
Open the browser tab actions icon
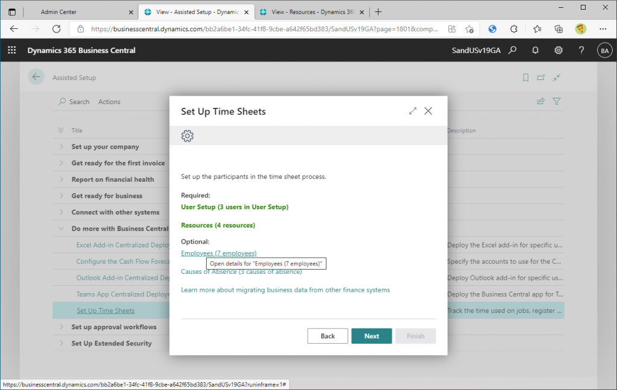pyautogui.click(x=12, y=12)
